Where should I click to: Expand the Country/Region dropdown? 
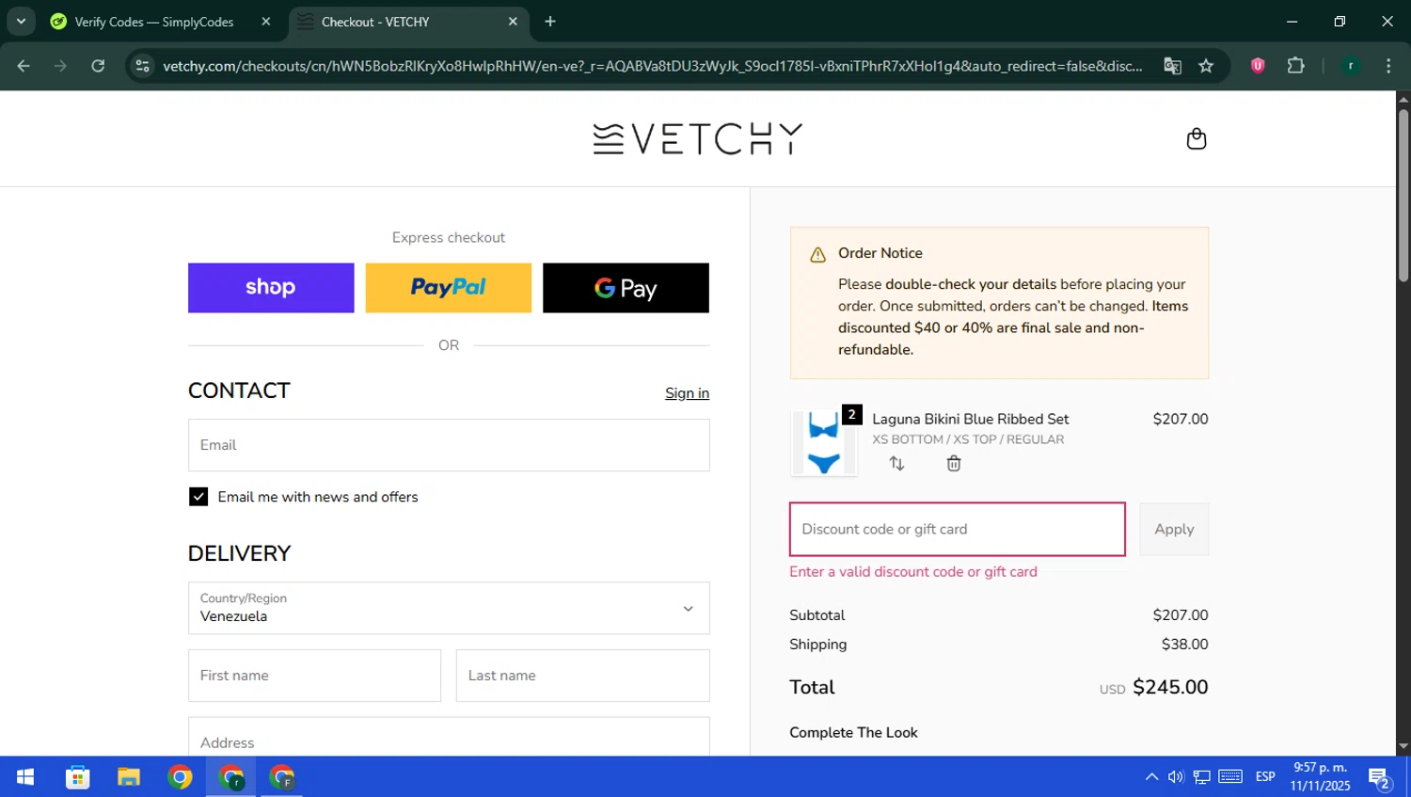tap(449, 608)
